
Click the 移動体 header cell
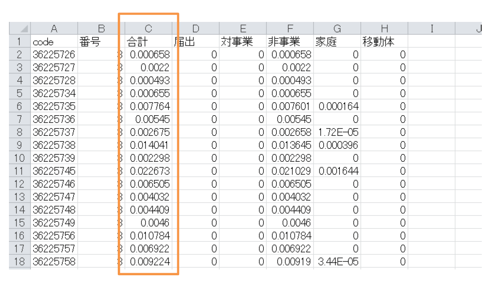384,42
